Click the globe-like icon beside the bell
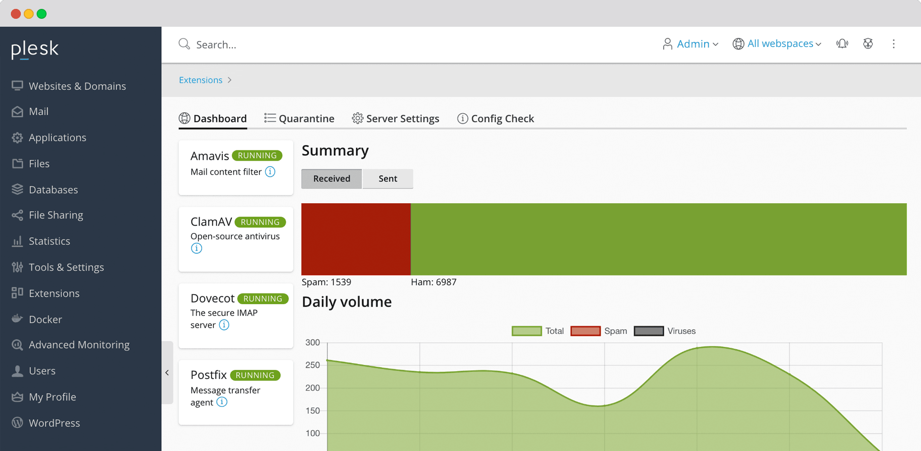 (x=868, y=44)
